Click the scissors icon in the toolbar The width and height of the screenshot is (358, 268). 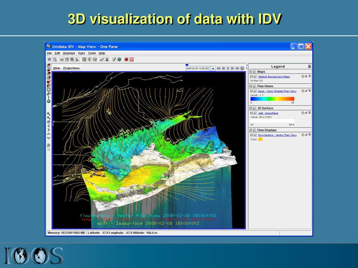point(107,59)
